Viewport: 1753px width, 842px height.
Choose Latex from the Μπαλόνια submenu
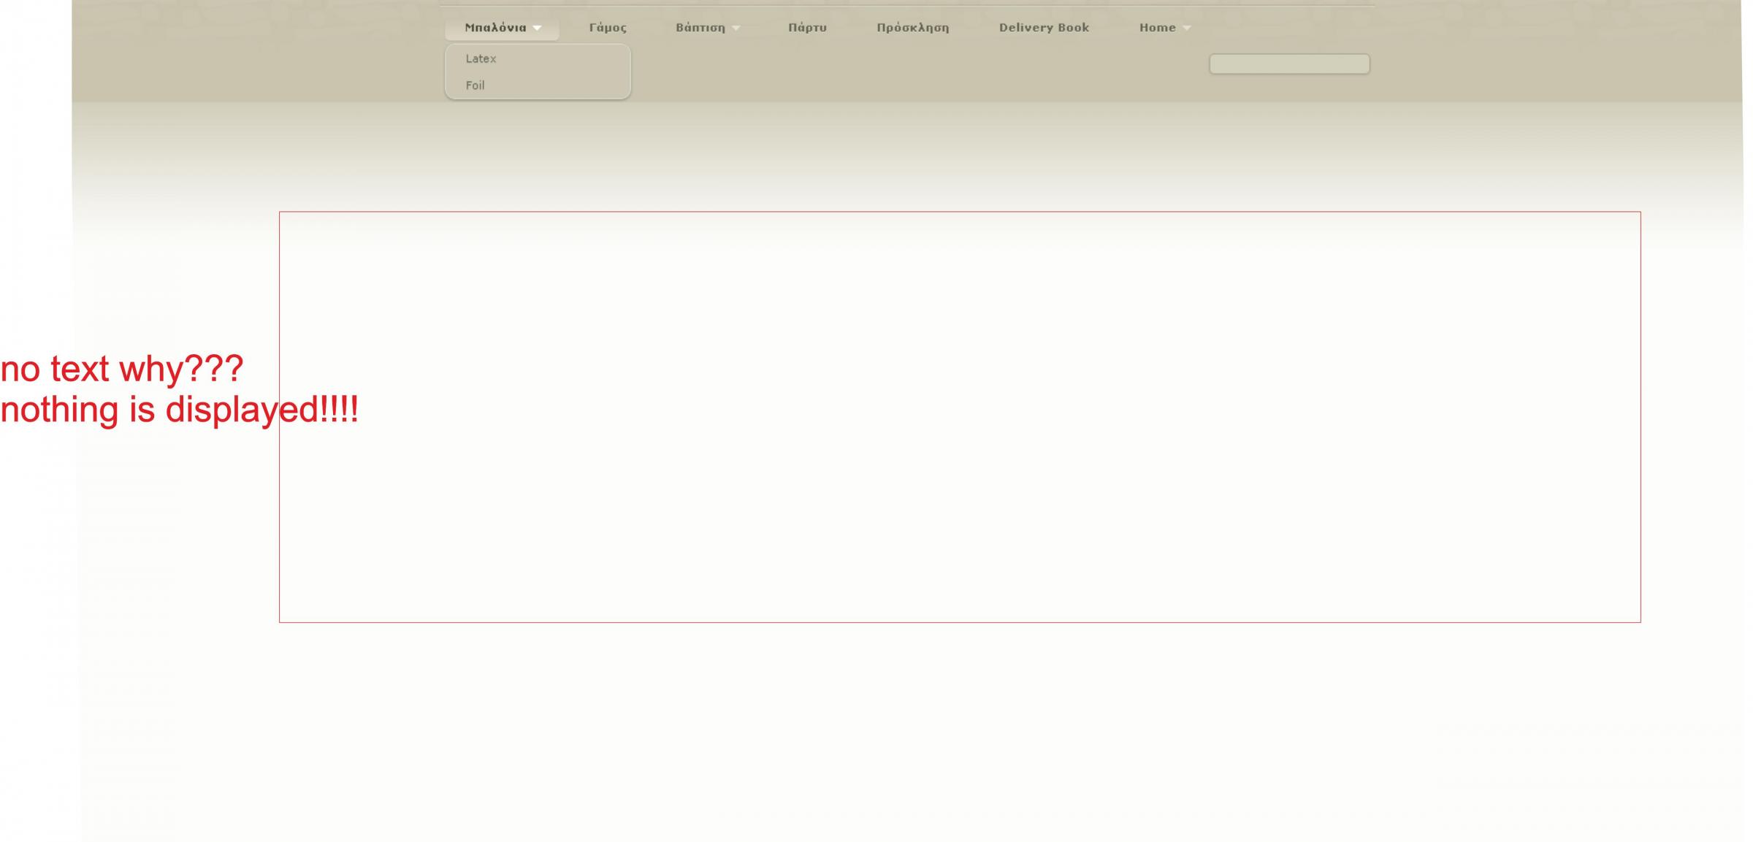481,58
